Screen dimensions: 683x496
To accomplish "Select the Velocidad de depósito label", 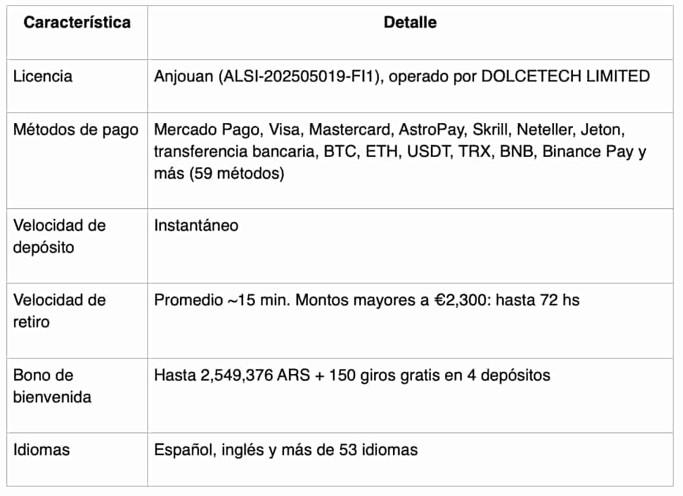I will click(x=59, y=236).
